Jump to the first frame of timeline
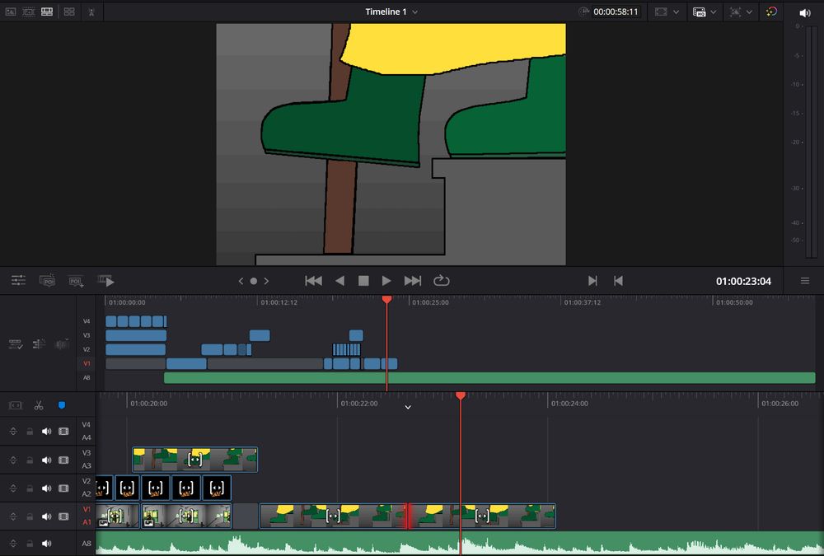Screen dimensions: 824x556 [x=313, y=281]
